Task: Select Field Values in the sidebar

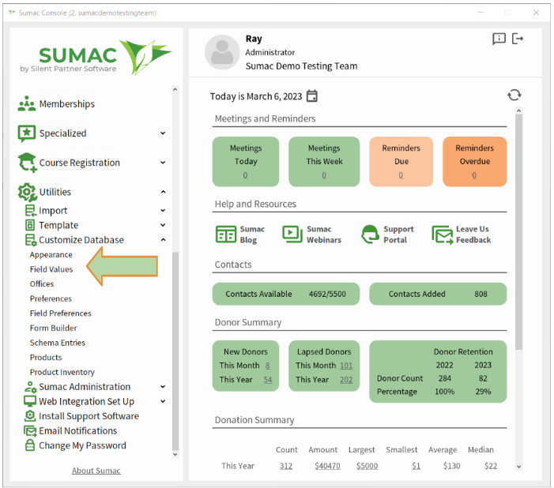Action: [x=51, y=269]
